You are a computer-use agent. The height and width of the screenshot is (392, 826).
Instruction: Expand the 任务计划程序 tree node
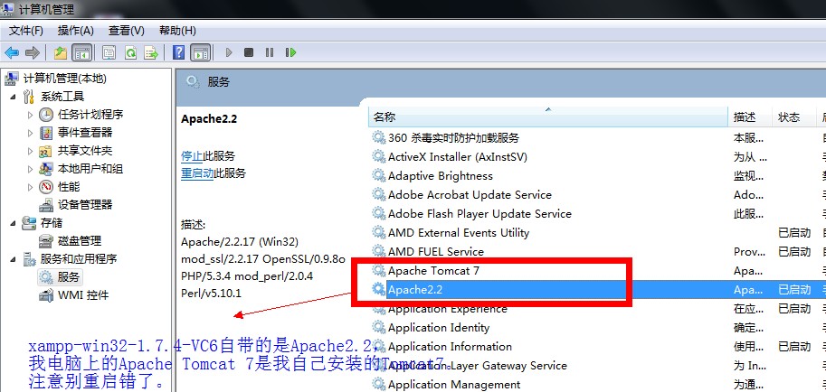pos(30,115)
